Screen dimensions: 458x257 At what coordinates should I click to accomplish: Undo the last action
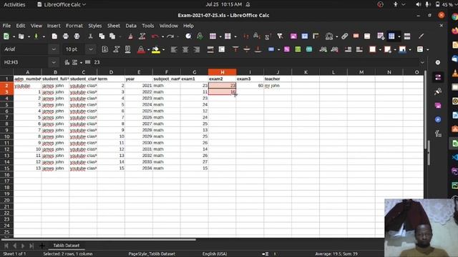tap(155, 36)
